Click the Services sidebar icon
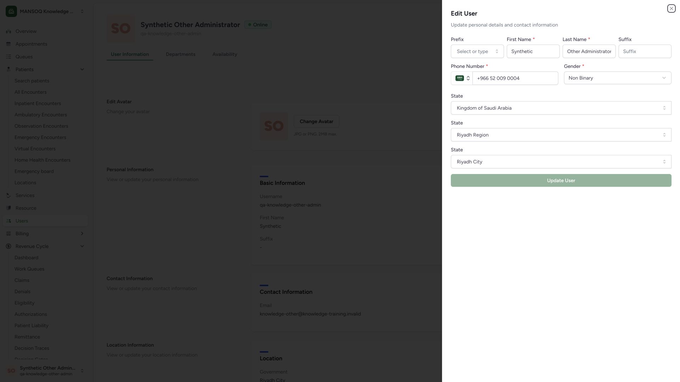This screenshot has width=680, height=382. coord(8,195)
